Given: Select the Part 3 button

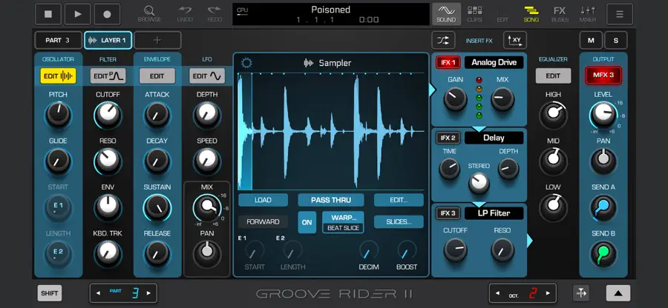Looking at the screenshot, I should pos(59,41).
